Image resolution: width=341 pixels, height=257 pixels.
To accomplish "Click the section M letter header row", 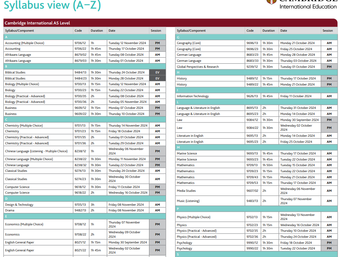I will [256, 148].
